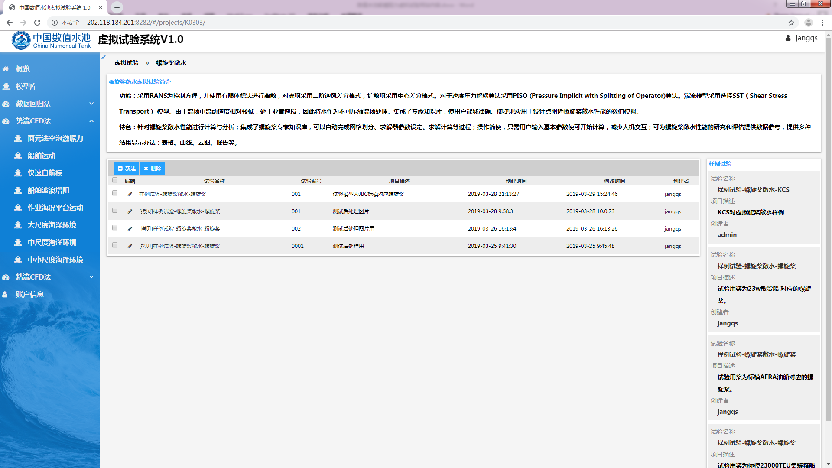Screen dimensions: 832x468
Task: Click the page's vertical scrollbar thumb
Action: (x=828, y=229)
